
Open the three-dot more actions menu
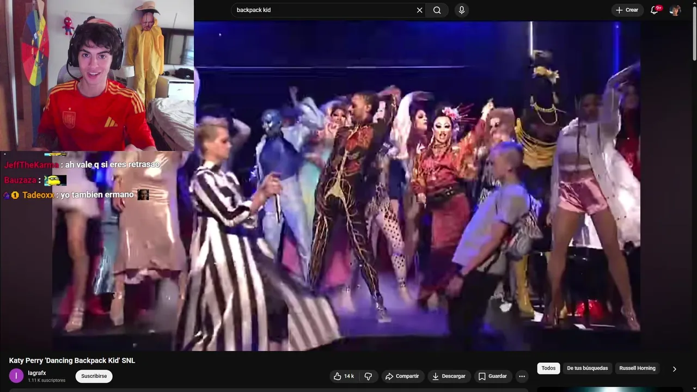tap(522, 376)
